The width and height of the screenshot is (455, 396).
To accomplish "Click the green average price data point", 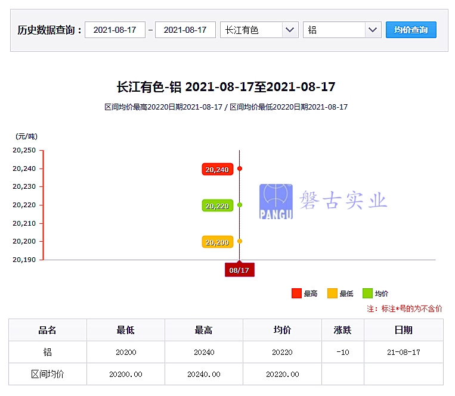I will pos(240,205).
